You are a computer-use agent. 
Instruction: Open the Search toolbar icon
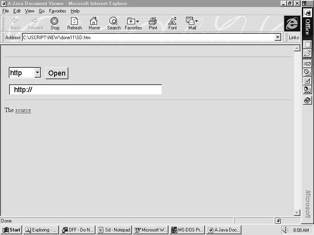pos(114,23)
